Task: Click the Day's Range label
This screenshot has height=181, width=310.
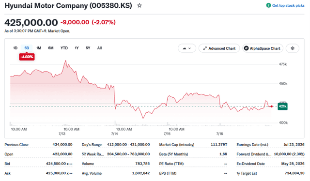Action: [x=92, y=145]
